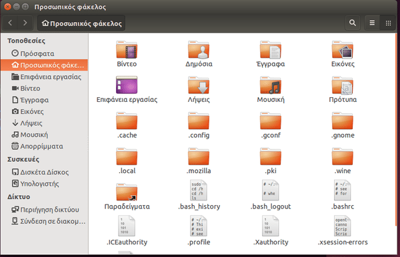Go back with the left arrow button
The image size is (400, 257).
click(x=11, y=23)
